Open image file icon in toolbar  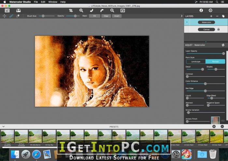[x=7, y=10]
